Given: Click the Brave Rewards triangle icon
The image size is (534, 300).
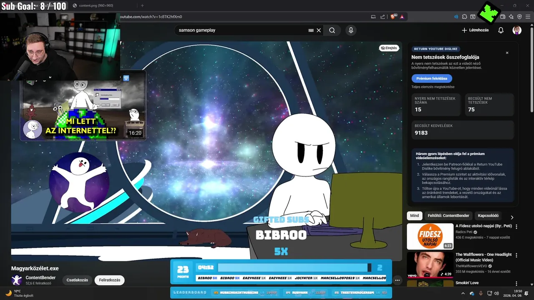Looking at the screenshot, I should tap(402, 17).
